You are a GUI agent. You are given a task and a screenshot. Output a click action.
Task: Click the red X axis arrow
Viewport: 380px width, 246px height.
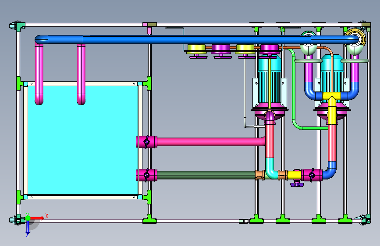coord(37,218)
